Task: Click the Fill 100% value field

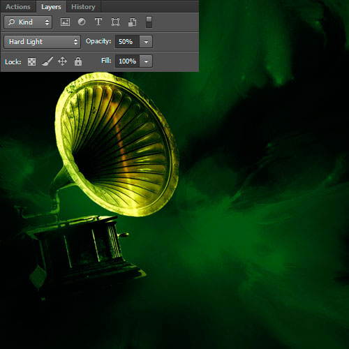Action: [x=127, y=61]
